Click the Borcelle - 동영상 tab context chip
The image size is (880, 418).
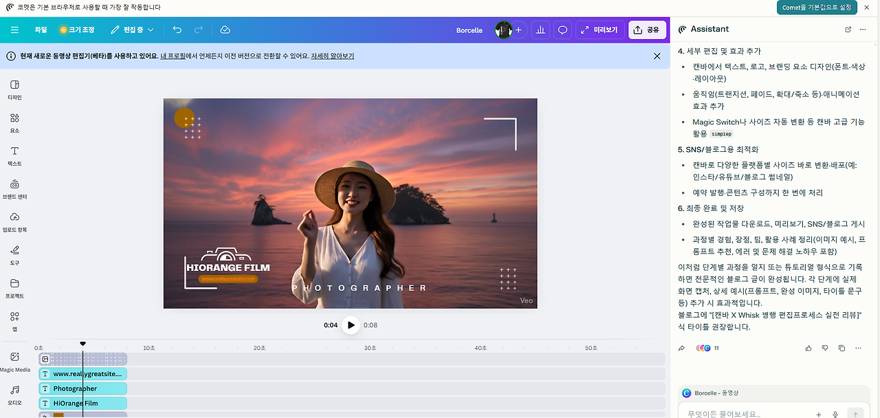(x=711, y=393)
